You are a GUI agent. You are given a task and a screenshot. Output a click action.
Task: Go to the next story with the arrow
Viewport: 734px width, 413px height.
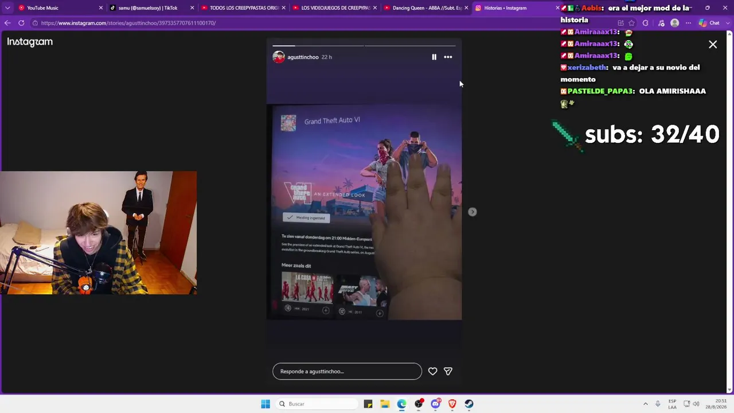click(x=473, y=212)
